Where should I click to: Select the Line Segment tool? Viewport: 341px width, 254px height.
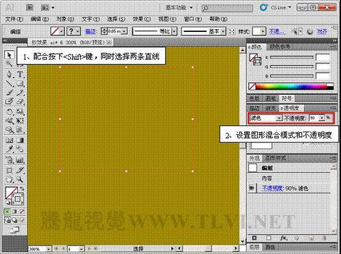[x=10, y=84]
